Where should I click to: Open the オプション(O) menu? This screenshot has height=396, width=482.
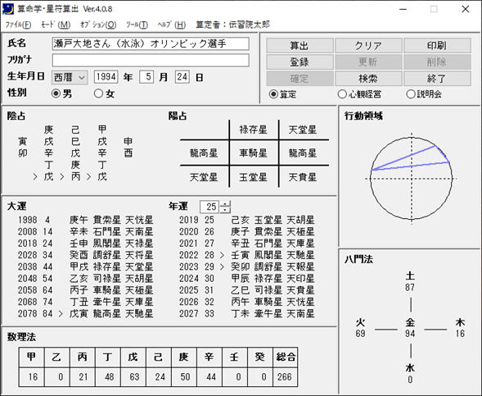click(x=98, y=25)
